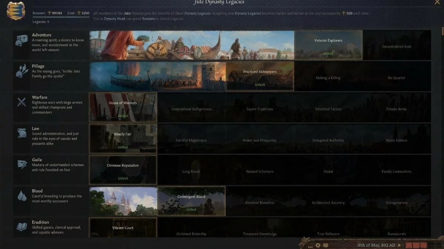Viewport: 444px width, 249px height.
Task: Click the renown icon next to cost 3250
Action: [79, 13]
